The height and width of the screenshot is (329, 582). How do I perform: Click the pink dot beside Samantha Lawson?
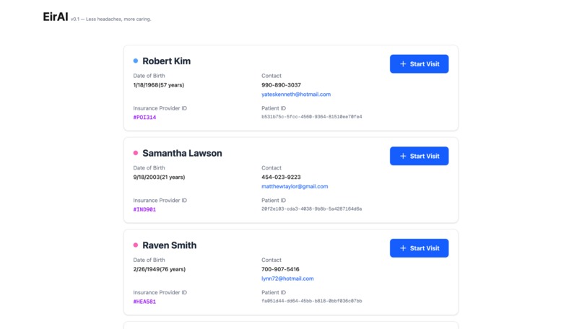click(x=136, y=153)
